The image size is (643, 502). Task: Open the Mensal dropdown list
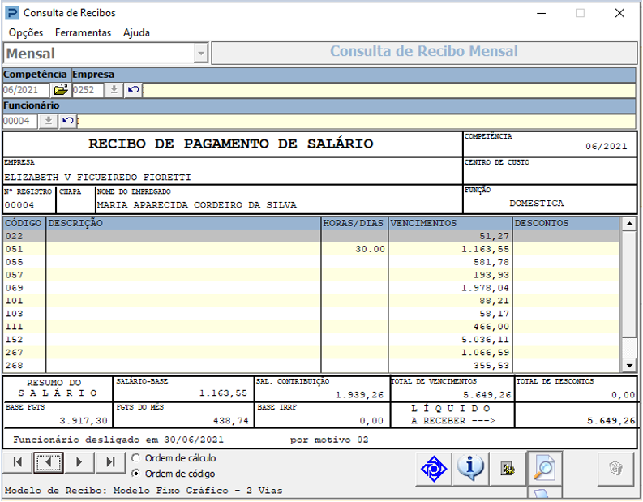[x=200, y=54]
